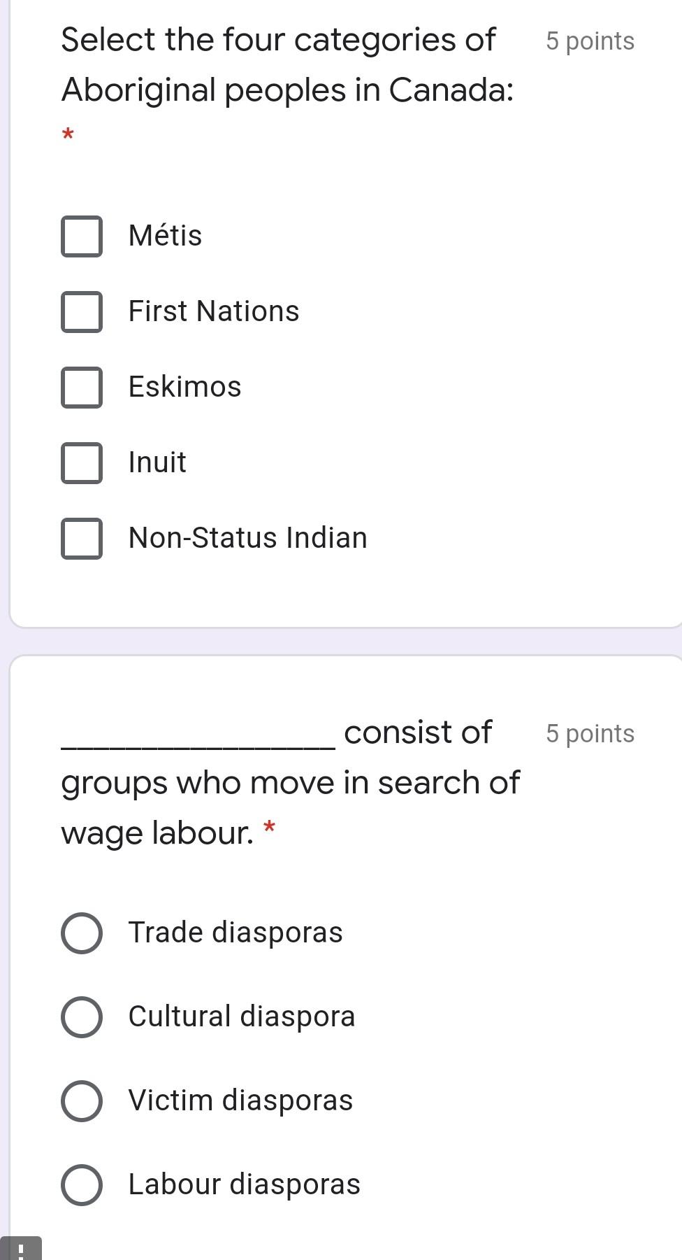Click the First Nations option label
This screenshot has width=682, height=1260.
click(214, 312)
